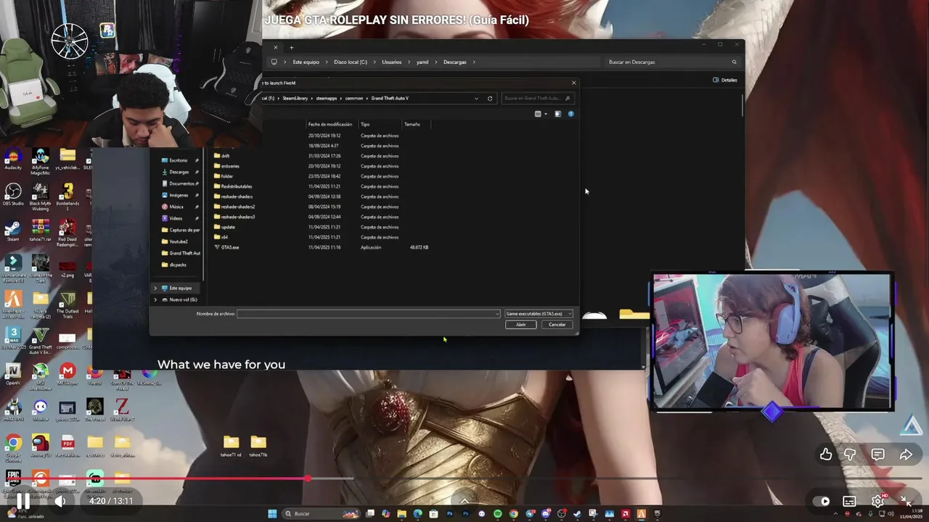Click Abrir button in file dialog
This screenshot has width=929, height=522.
[x=520, y=324]
